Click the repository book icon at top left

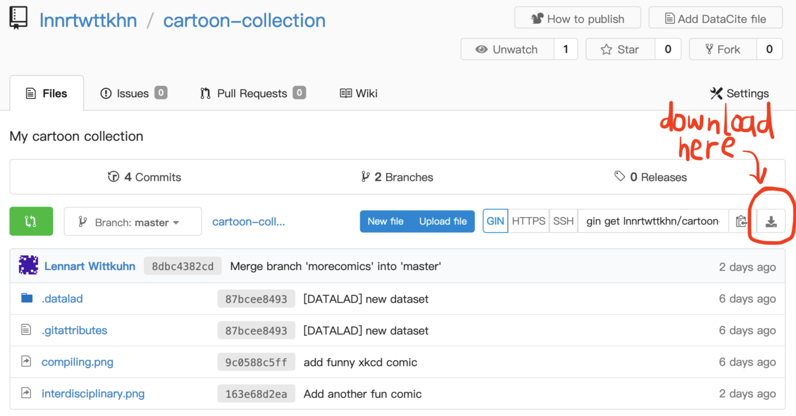coord(18,18)
